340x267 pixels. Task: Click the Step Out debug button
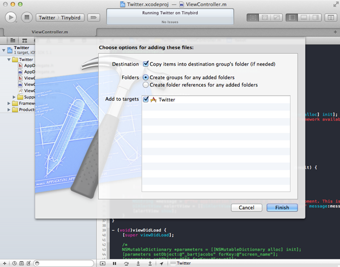(150, 263)
